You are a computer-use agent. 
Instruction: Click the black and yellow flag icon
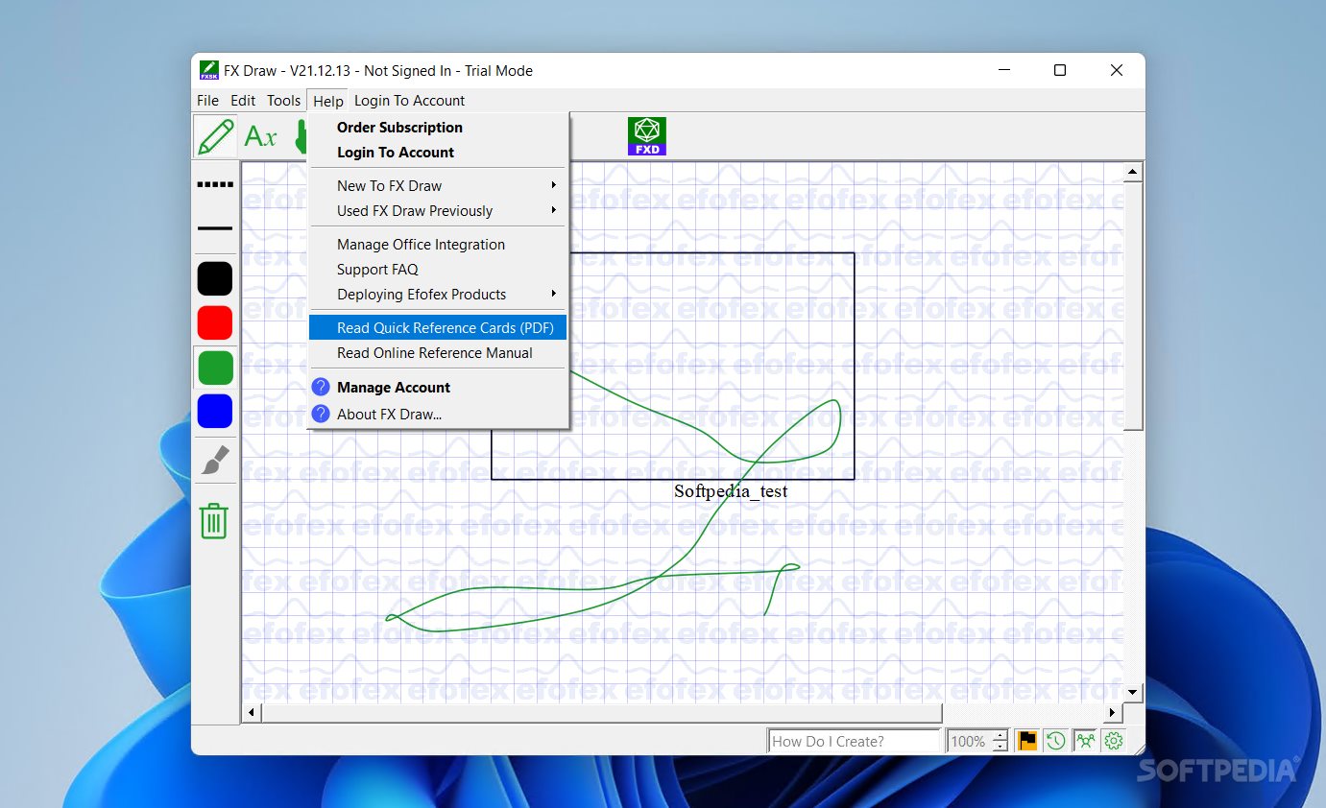[1027, 741]
